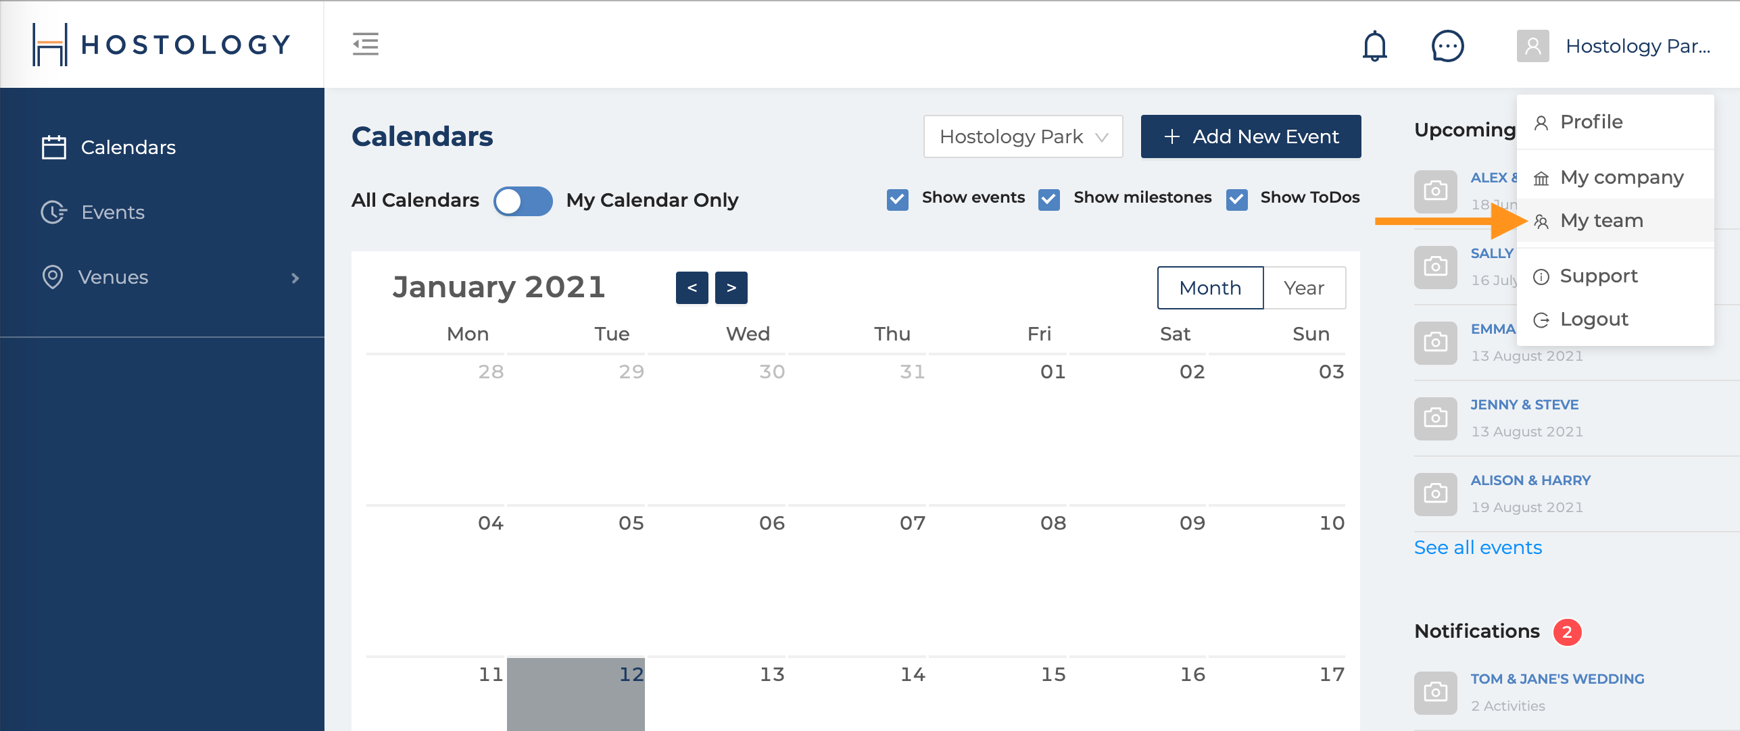Click the Profile person icon in menu
The height and width of the screenshot is (731, 1740).
coord(1541,123)
